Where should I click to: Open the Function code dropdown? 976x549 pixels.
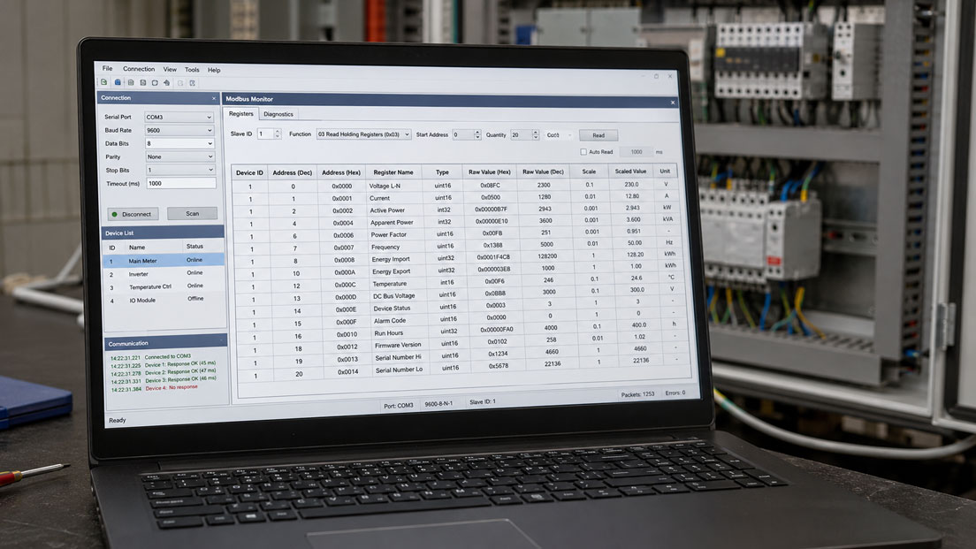(x=363, y=134)
